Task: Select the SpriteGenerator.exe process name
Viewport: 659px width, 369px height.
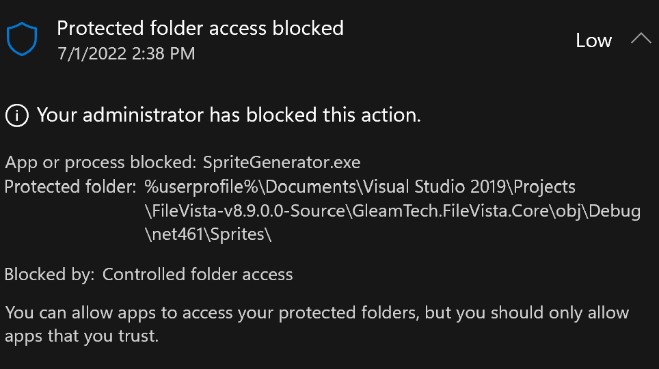Action: 282,163
